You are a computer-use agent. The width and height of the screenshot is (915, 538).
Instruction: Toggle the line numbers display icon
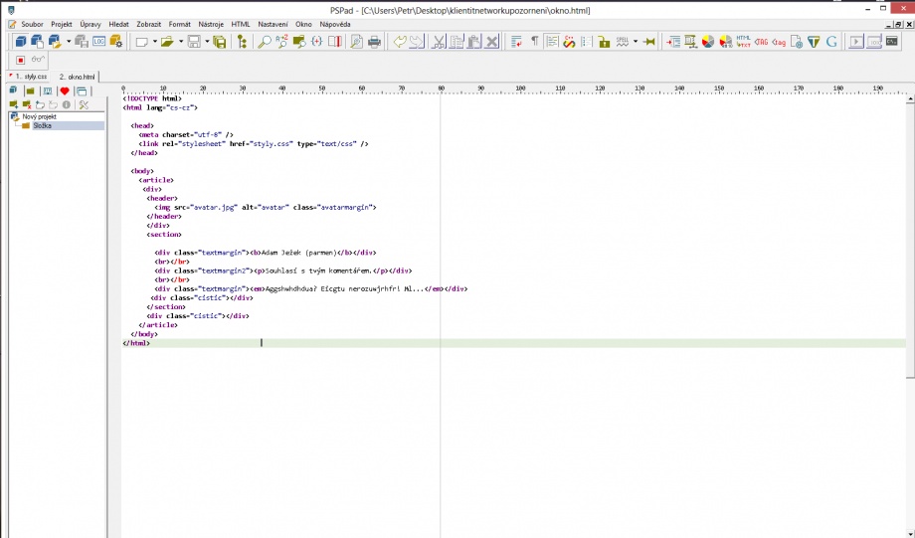click(587, 42)
